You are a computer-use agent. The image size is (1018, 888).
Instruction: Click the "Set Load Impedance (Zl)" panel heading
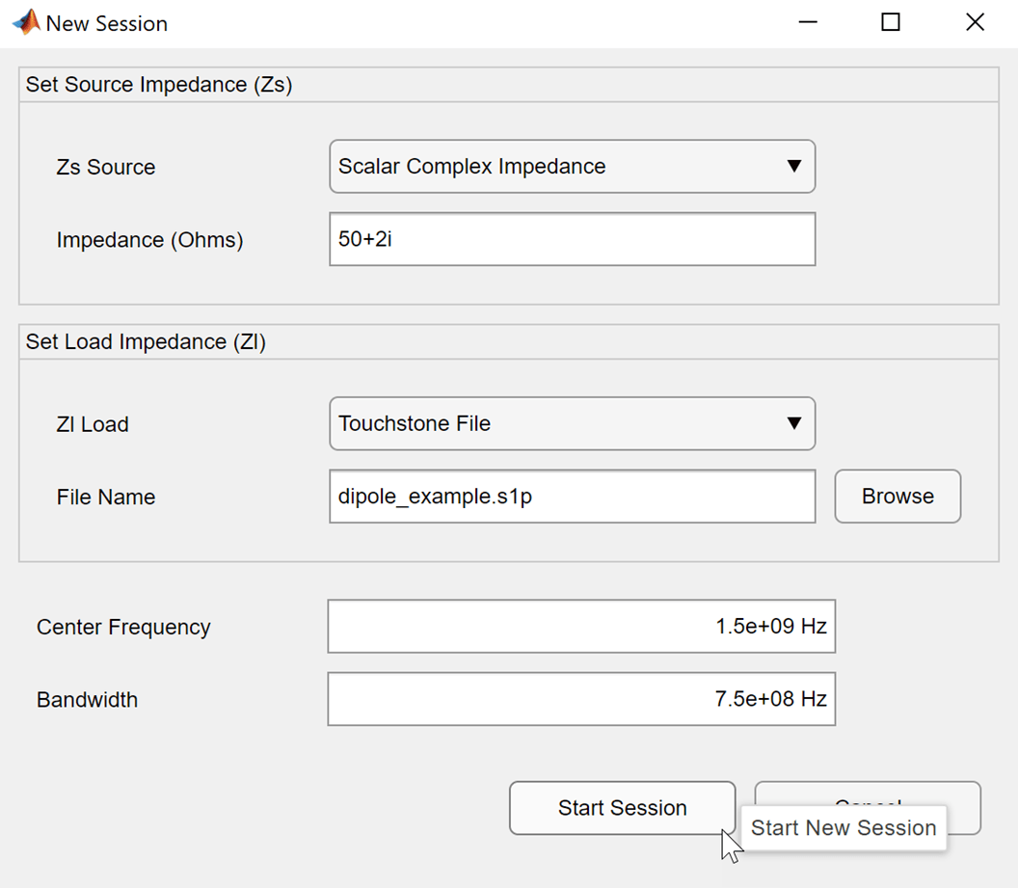146,341
